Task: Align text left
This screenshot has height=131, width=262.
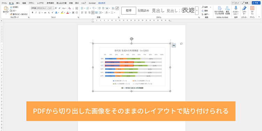Action: pos(82,13)
